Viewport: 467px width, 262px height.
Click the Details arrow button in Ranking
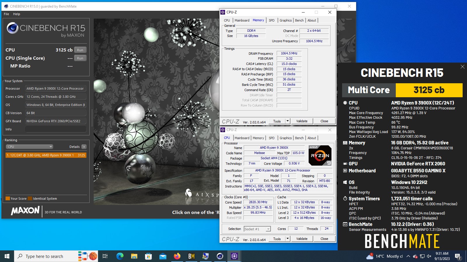point(84,147)
